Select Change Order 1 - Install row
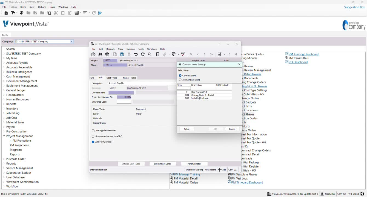367x197 pixels. point(204,95)
